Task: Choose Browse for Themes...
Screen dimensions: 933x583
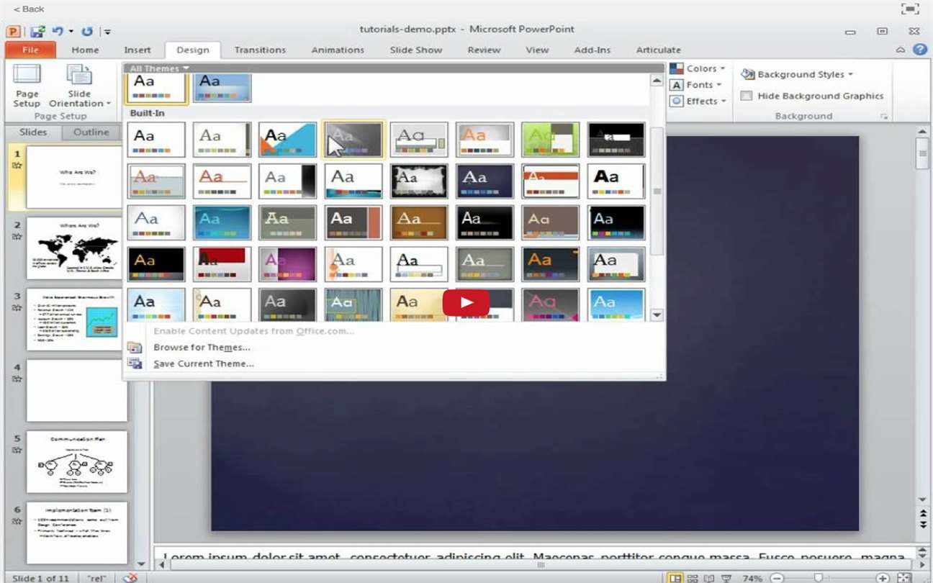Action: [202, 348]
